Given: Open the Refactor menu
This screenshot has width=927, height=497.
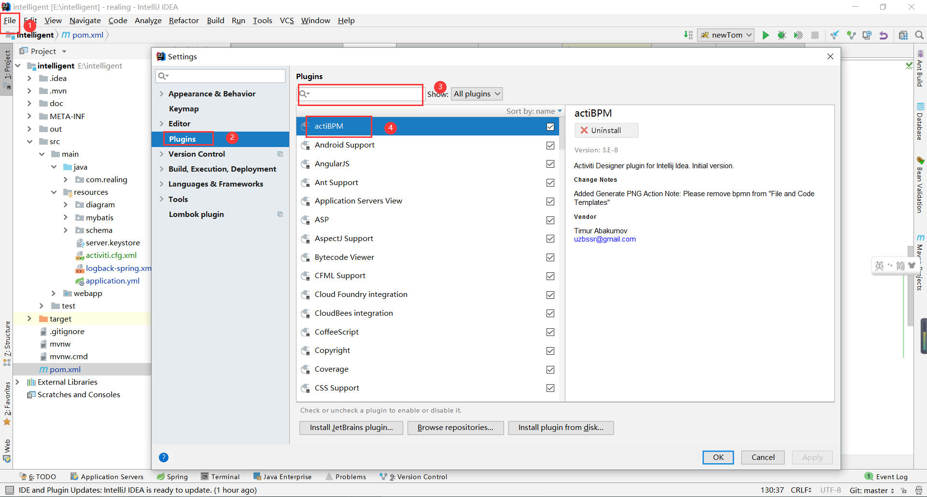Looking at the screenshot, I should click(x=184, y=21).
